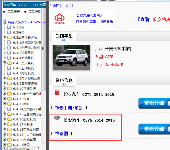Click the document icon for 6.1介绍

pos(9,27)
